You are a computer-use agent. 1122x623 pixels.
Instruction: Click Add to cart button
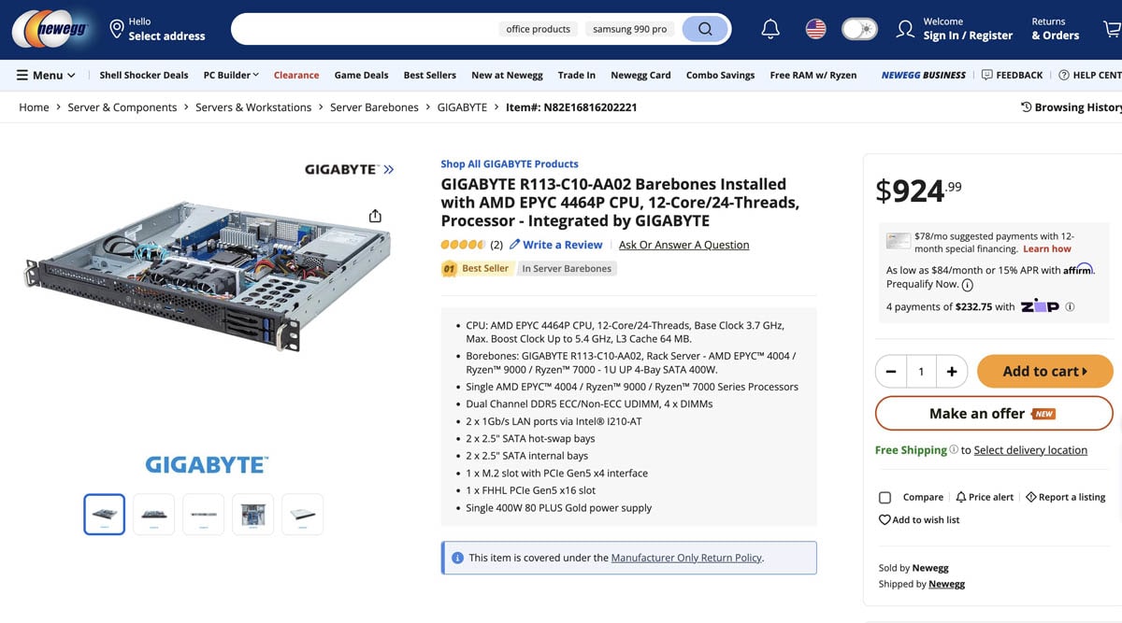(1044, 372)
